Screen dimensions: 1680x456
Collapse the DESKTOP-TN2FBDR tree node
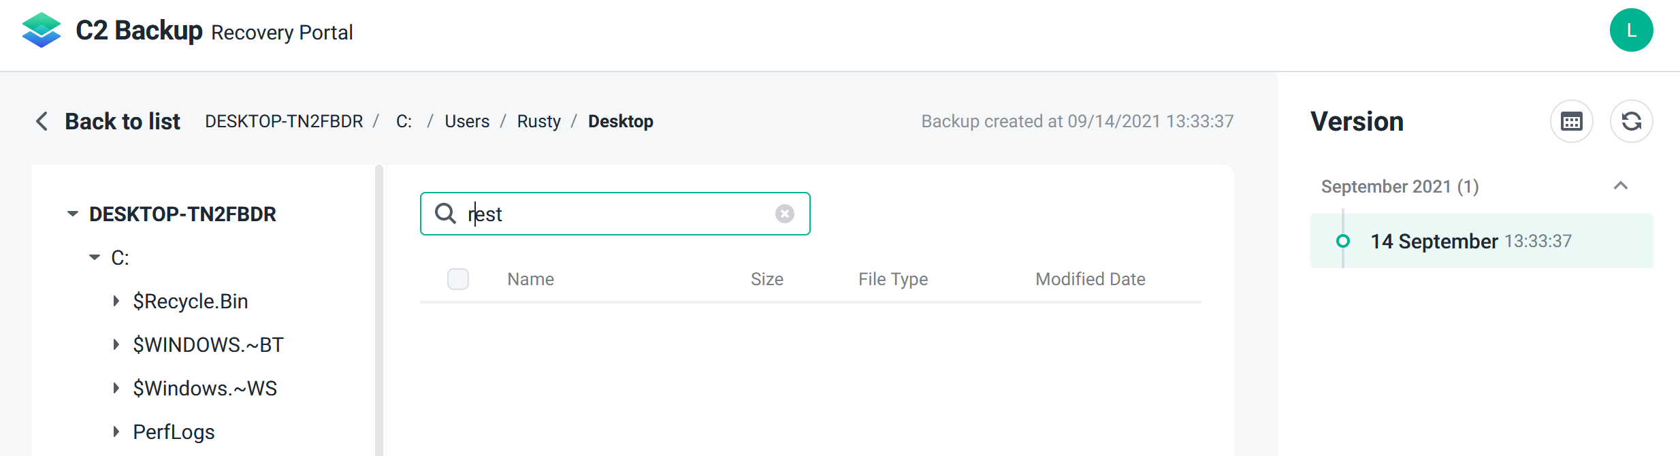pos(73,214)
